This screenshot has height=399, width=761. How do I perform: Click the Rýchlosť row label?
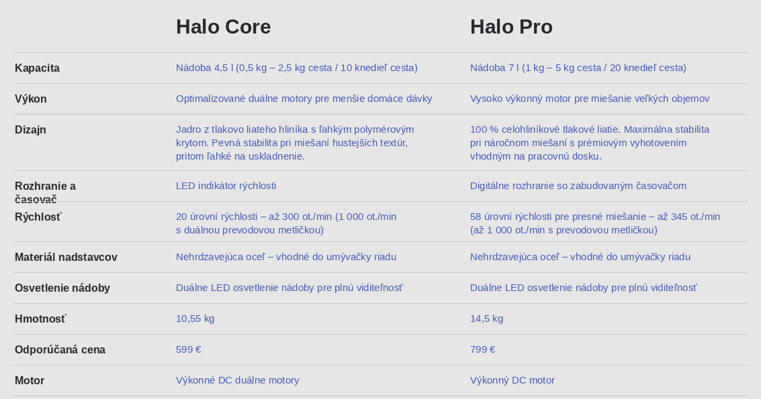coord(38,217)
